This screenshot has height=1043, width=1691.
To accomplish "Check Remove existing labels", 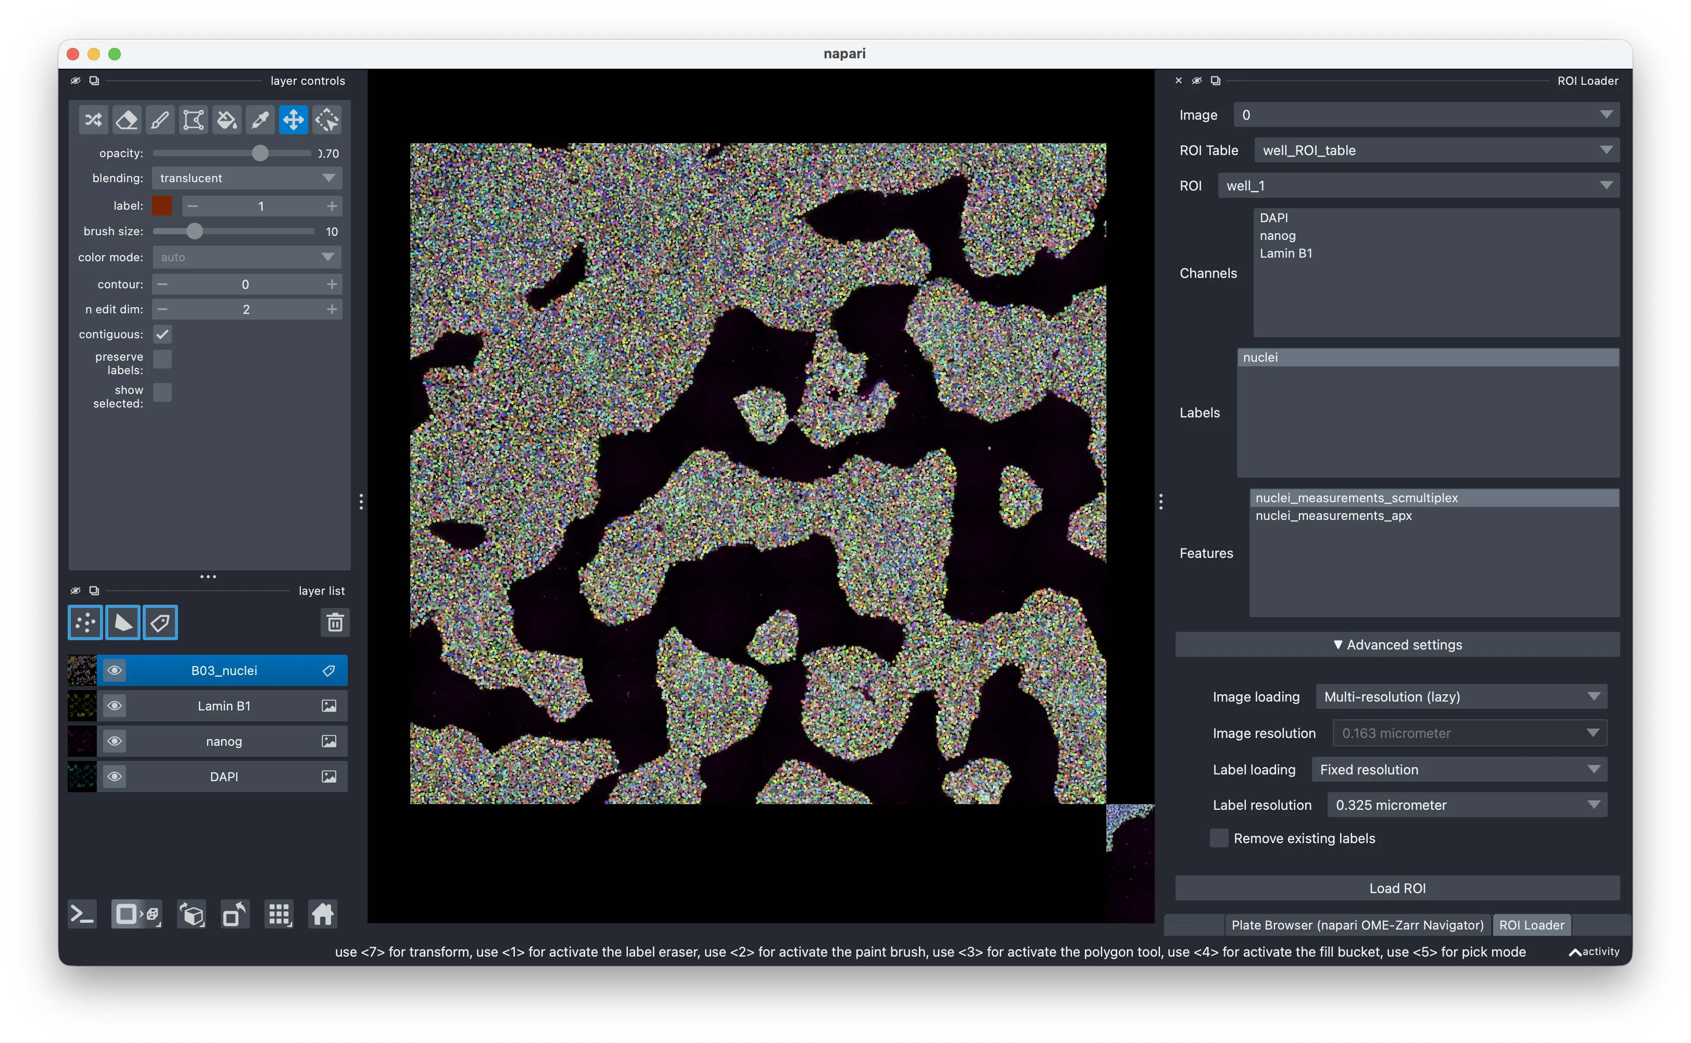I will 1219,838.
